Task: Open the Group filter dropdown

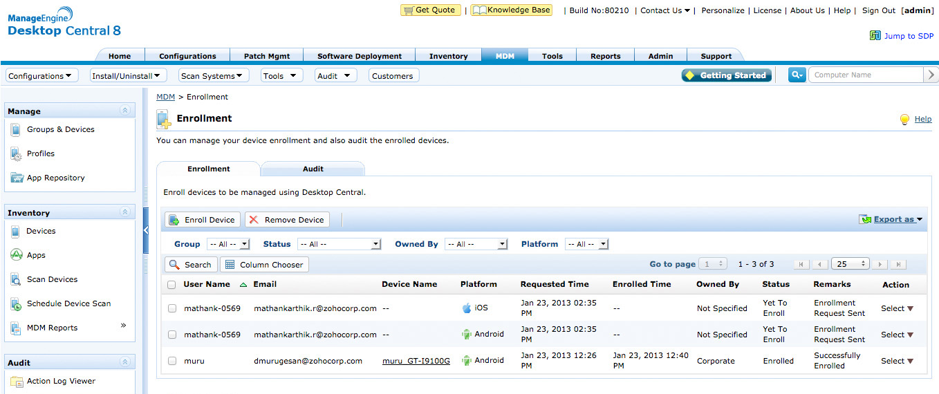Action: (228, 244)
